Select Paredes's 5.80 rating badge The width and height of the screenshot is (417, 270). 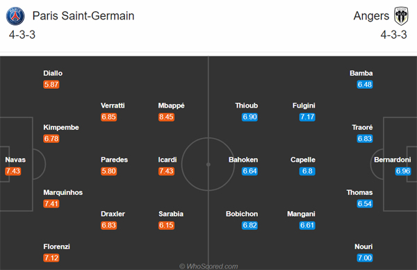click(109, 171)
